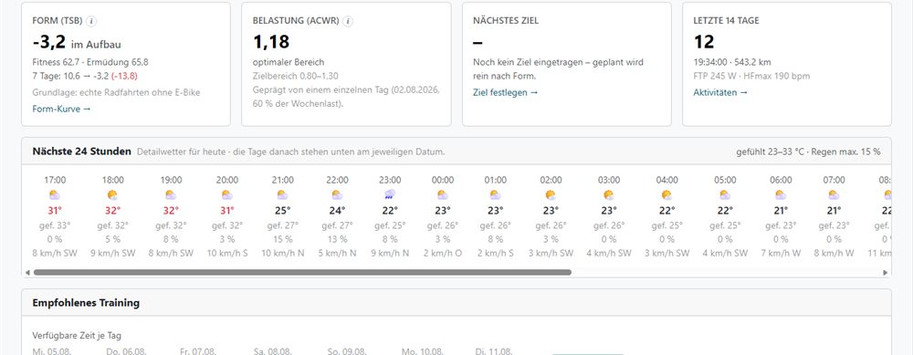This screenshot has height=355, width=913.
Task: Click the weather icon for 01:00
Action: (496, 195)
